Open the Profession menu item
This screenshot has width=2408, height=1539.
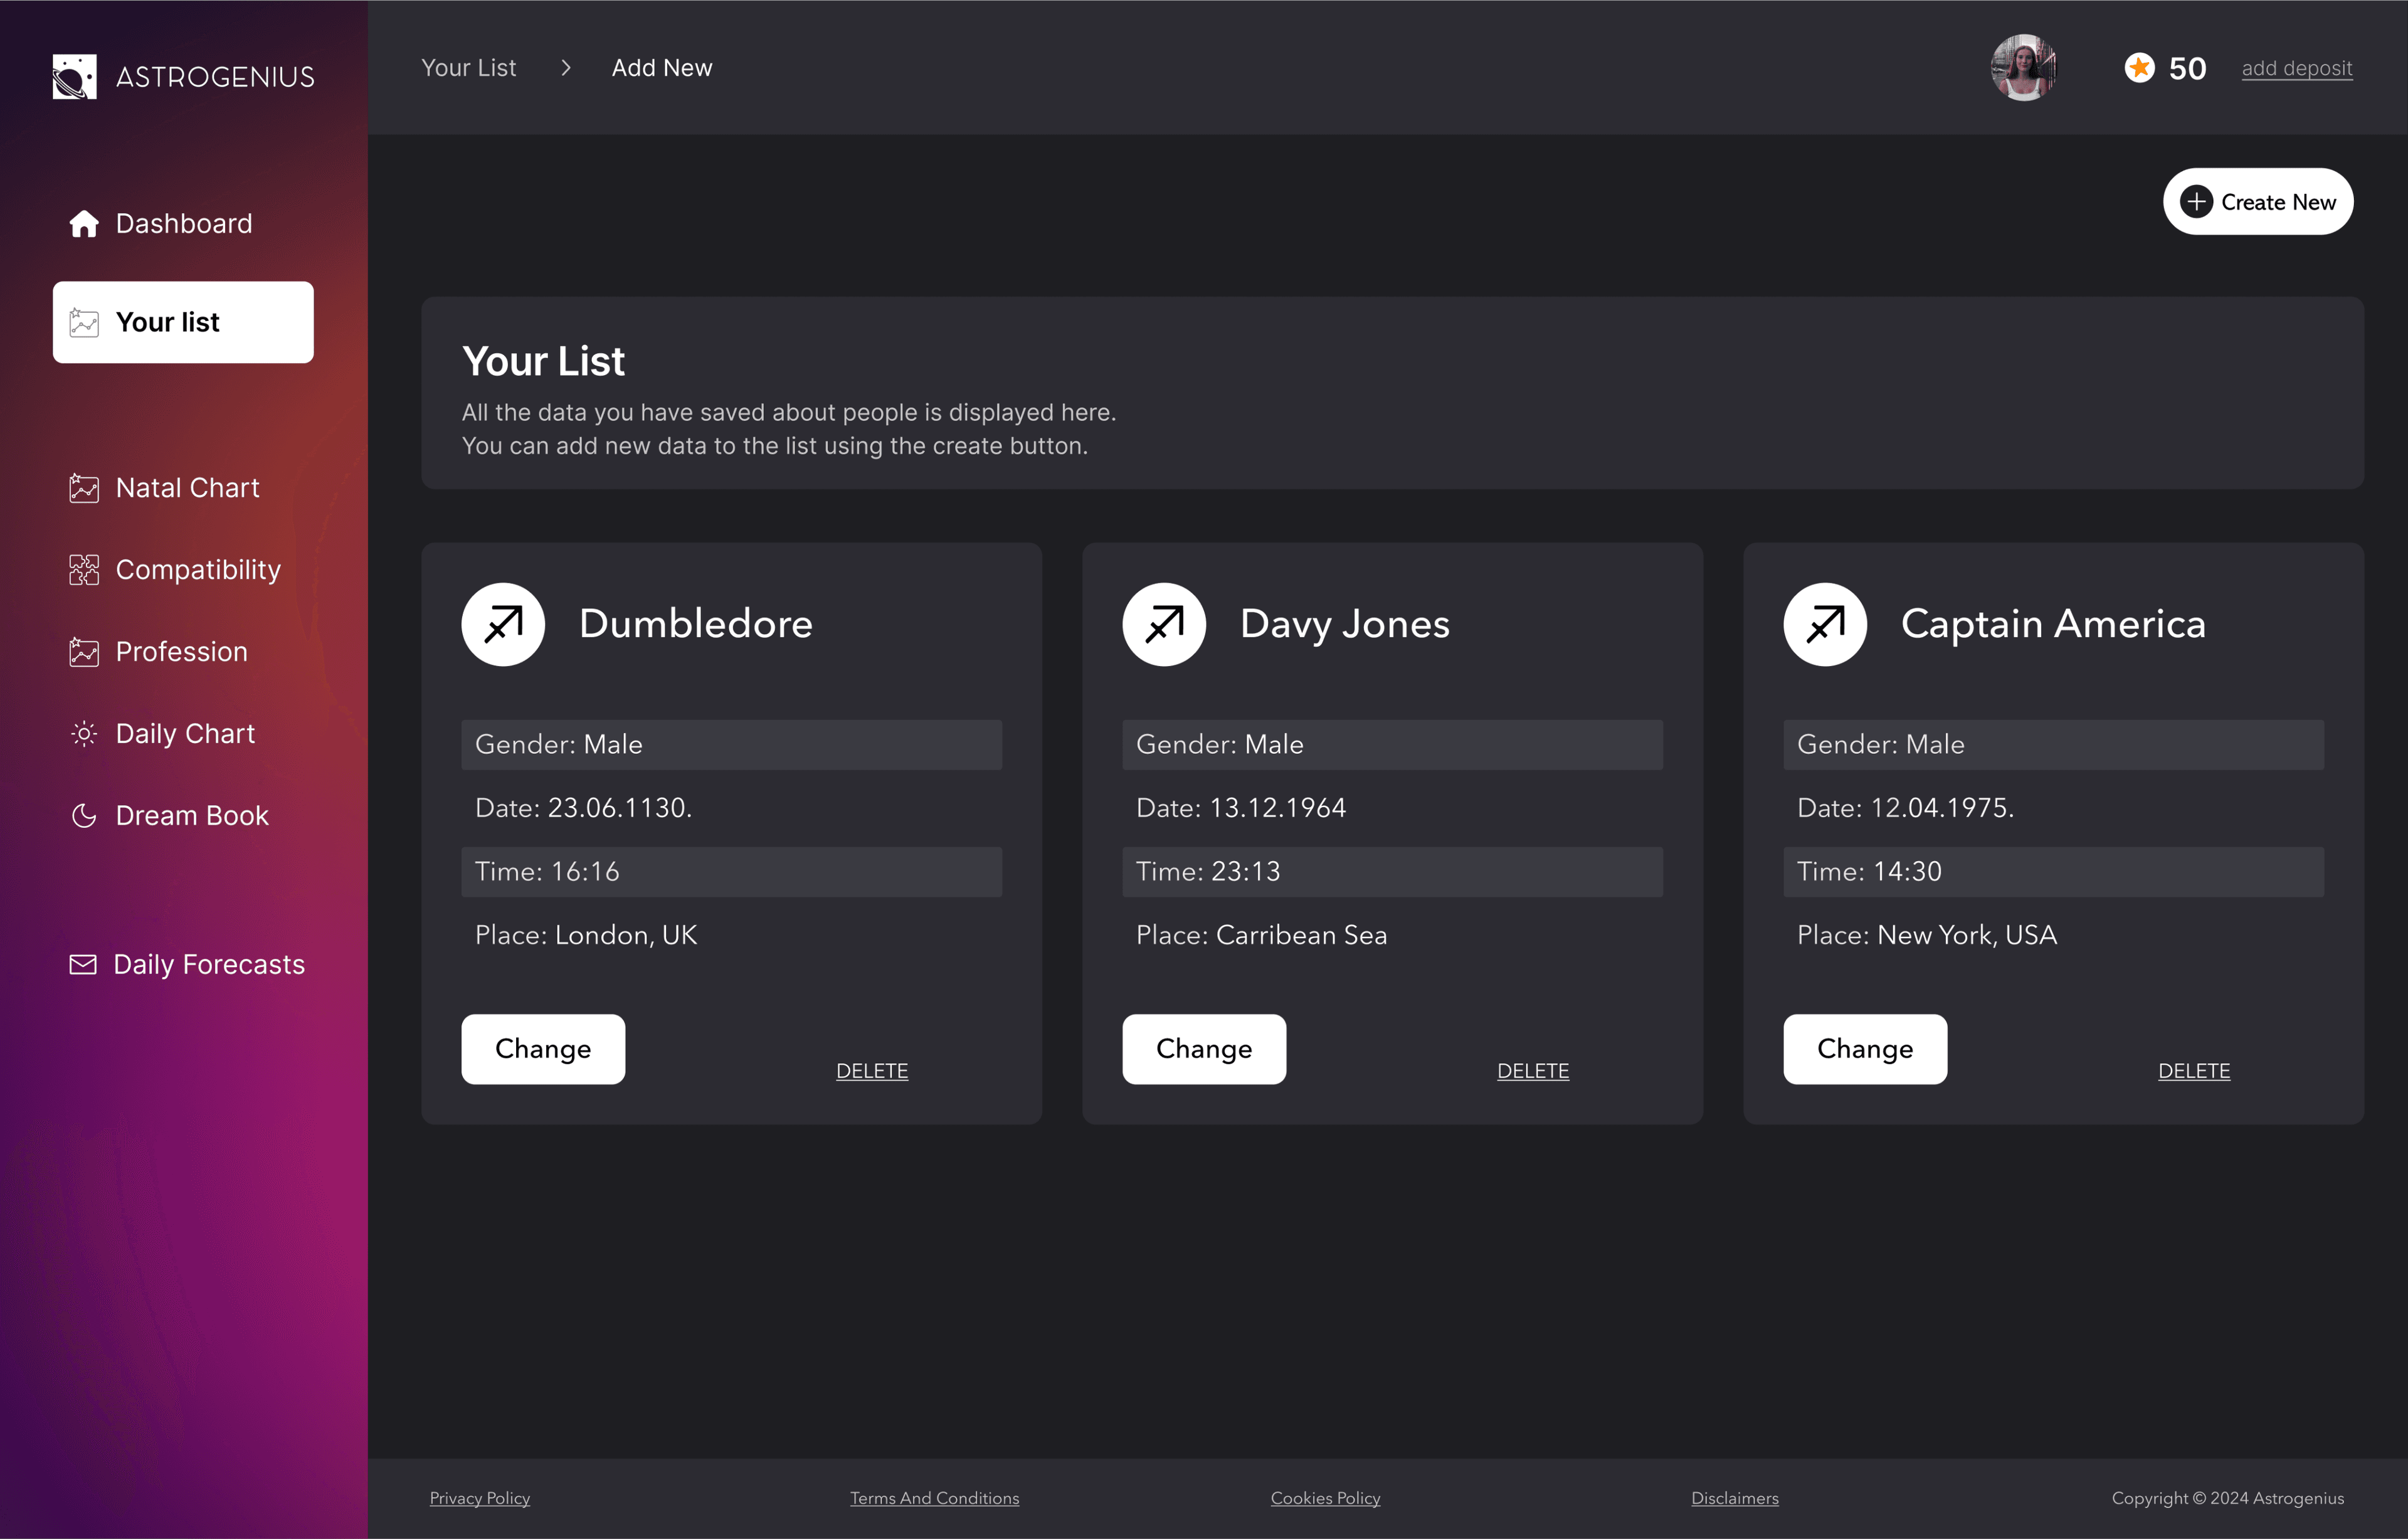click(181, 652)
